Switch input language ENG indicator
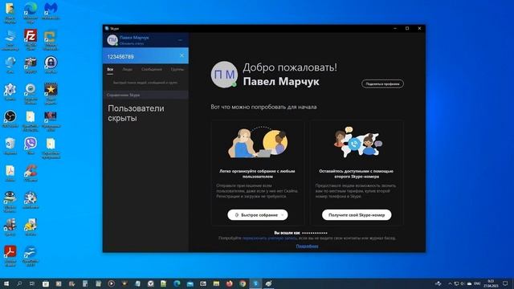 coord(477,283)
